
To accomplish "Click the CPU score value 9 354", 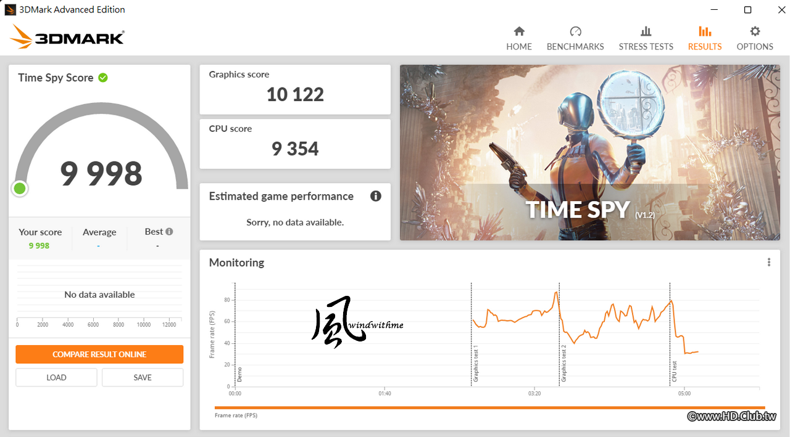I will click(295, 149).
